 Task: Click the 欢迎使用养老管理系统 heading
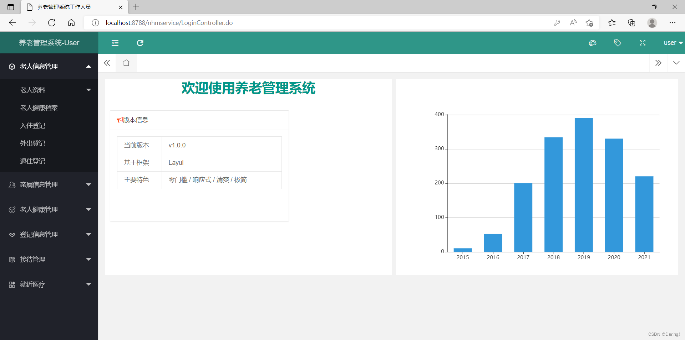pyautogui.click(x=248, y=88)
